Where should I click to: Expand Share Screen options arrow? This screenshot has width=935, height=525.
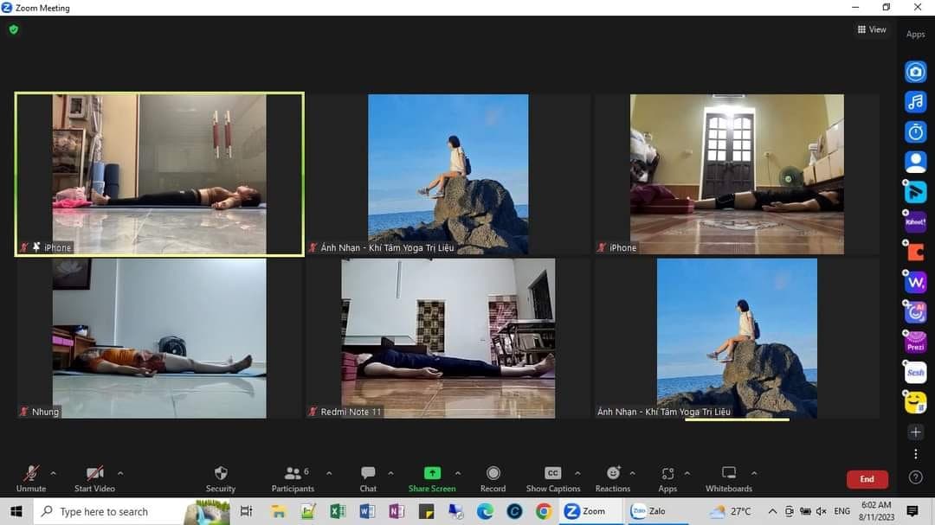click(x=458, y=473)
